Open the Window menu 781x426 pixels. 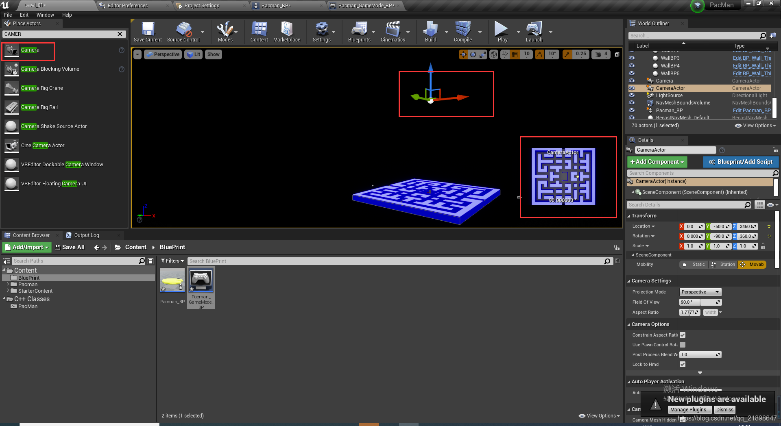pos(45,15)
